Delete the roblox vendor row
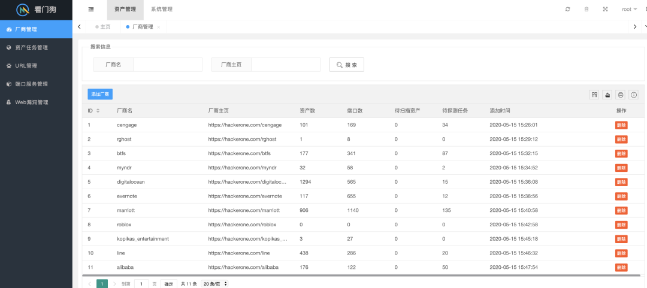The height and width of the screenshot is (288, 647). click(x=621, y=225)
